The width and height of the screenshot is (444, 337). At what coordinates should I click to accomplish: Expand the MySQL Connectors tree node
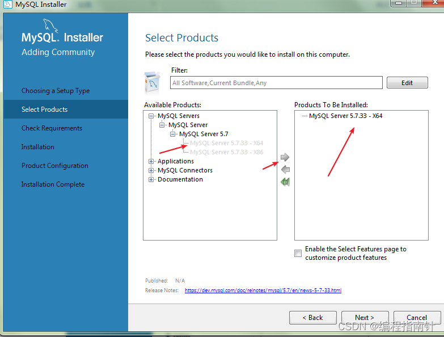pyautogui.click(x=151, y=170)
